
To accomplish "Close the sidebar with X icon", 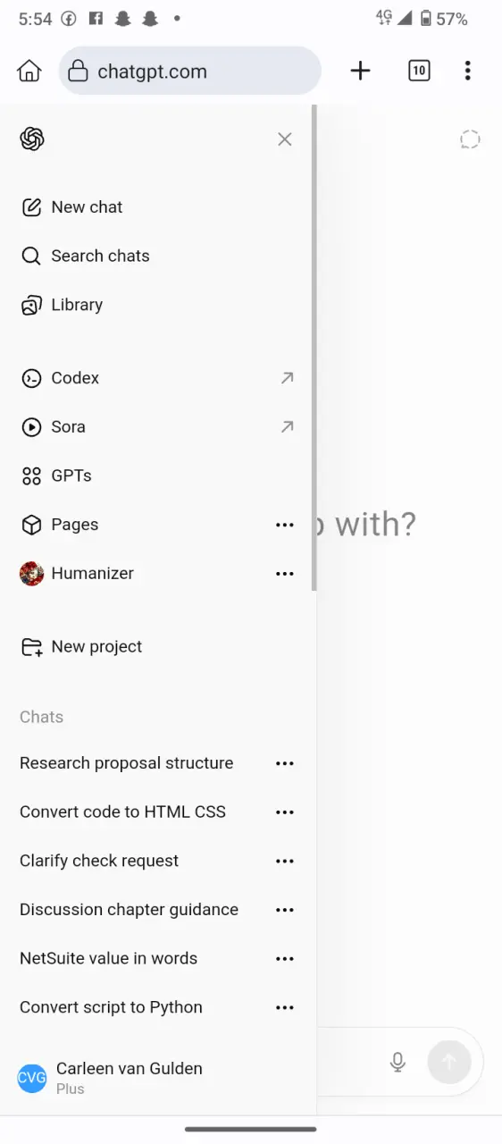I will click(285, 139).
